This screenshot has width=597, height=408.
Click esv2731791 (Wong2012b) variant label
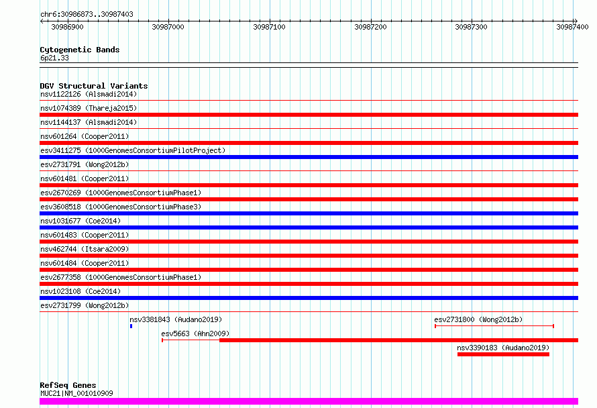pos(85,164)
